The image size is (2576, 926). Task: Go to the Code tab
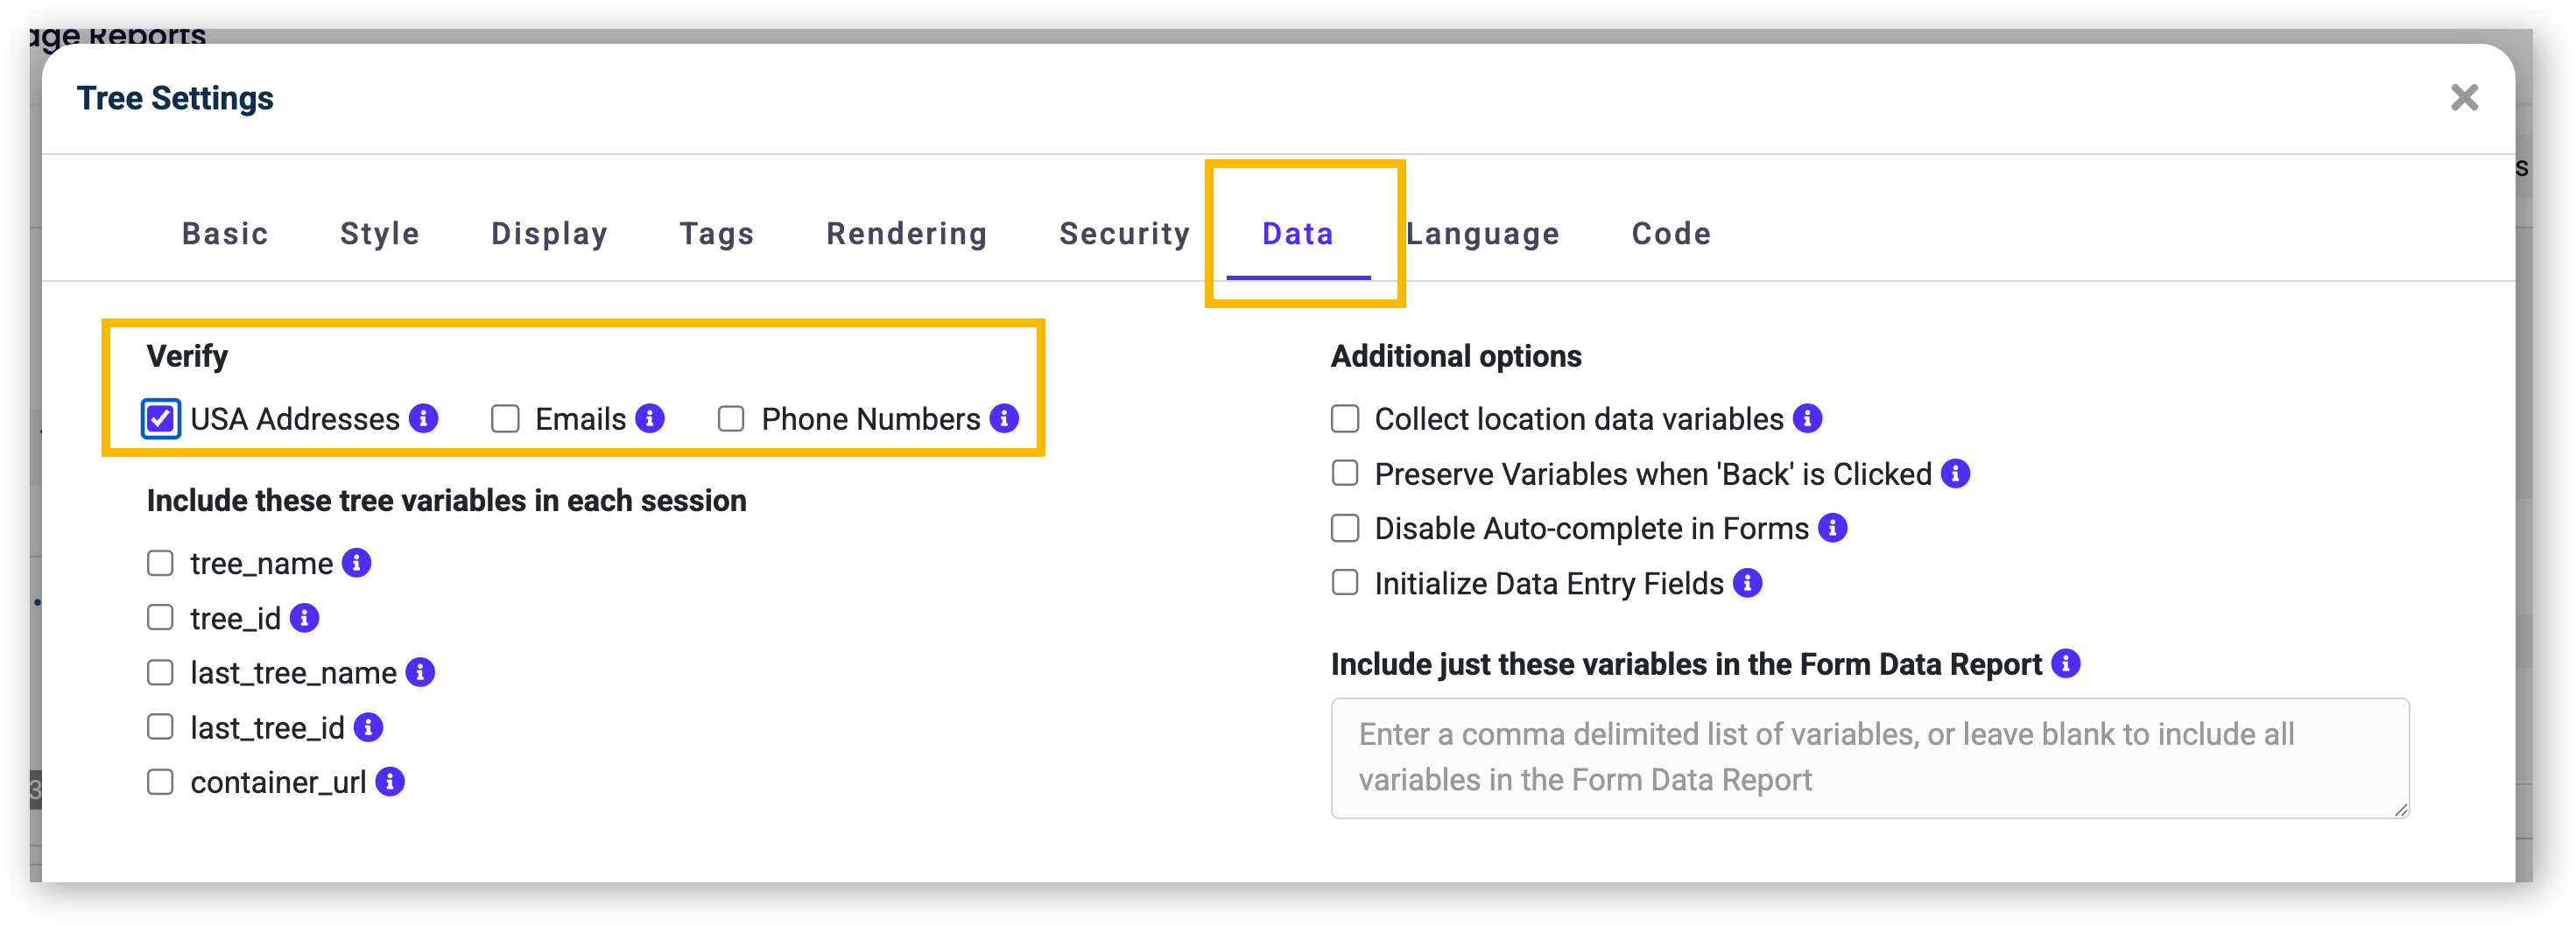tap(1671, 233)
